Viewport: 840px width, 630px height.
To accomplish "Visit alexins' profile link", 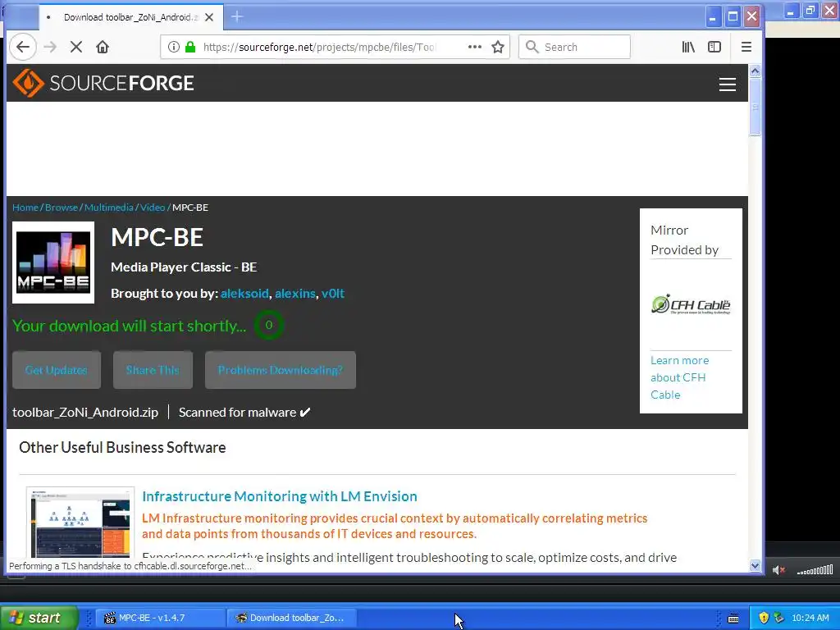I will click(x=295, y=294).
